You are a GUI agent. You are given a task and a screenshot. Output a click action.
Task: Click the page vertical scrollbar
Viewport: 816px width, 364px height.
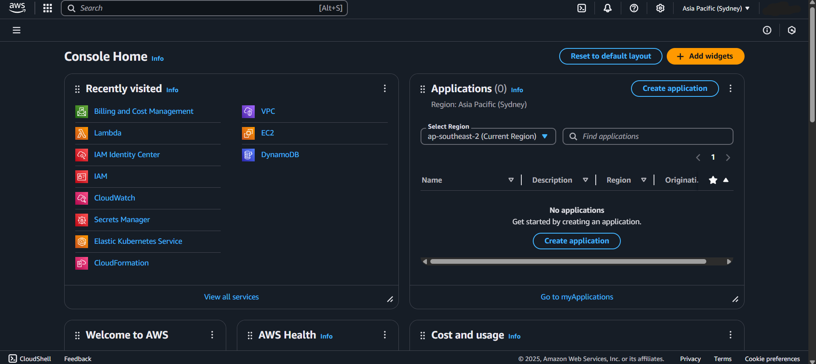pyautogui.click(x=812, y=64)
